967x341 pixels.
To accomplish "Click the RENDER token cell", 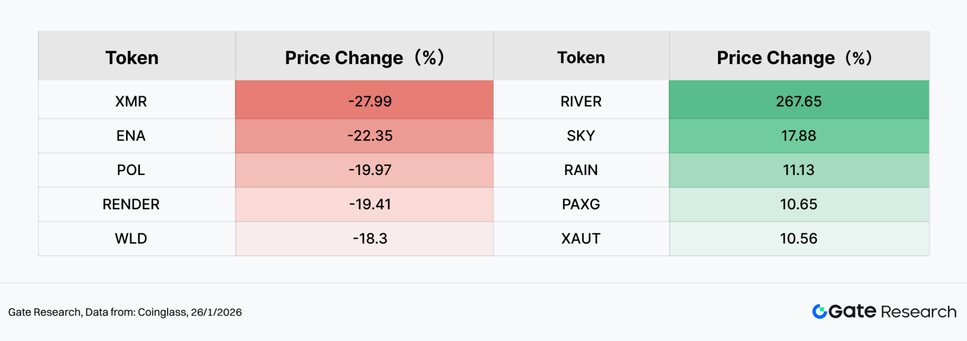I will click(x=131, y=204).
